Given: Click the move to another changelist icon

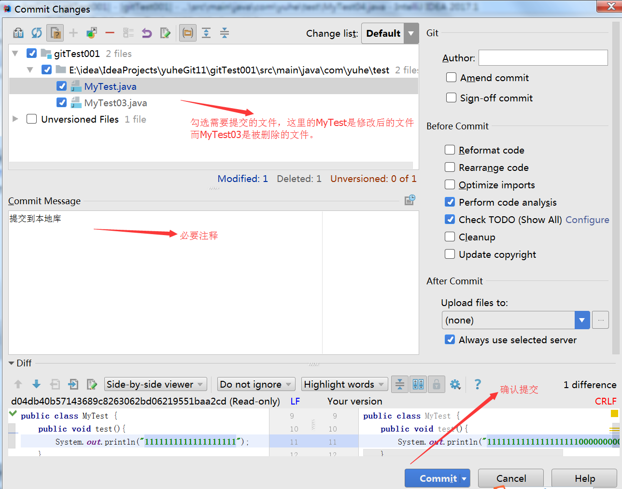Looking at the screenshot, I should (92, 33).
